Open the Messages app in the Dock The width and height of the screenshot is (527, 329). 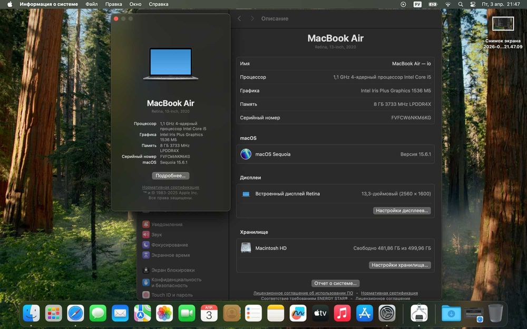(x=98, y=314)
